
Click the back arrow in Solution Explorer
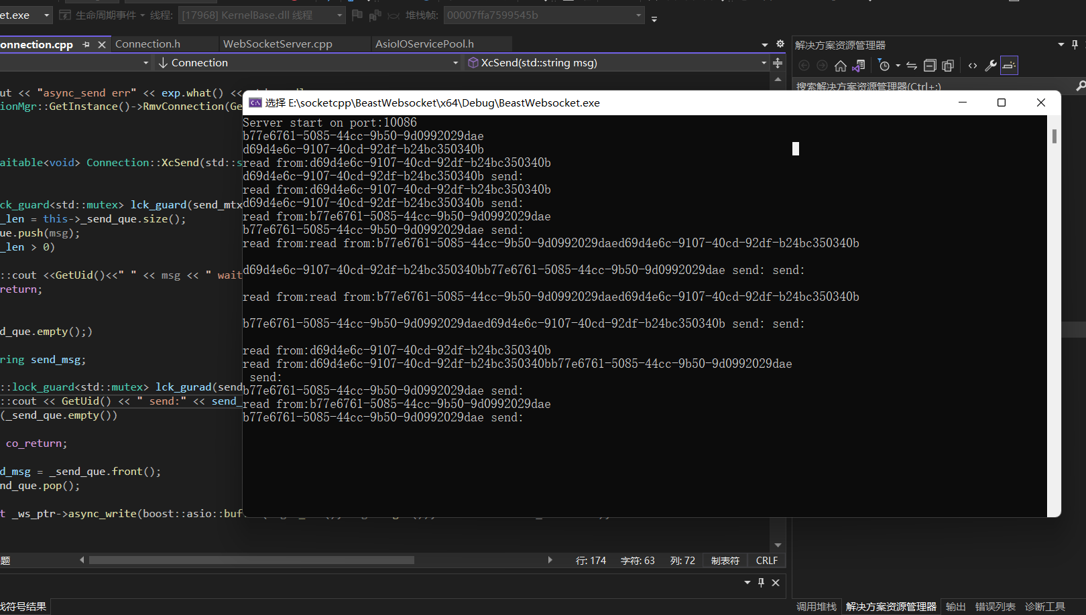(804, 66)
